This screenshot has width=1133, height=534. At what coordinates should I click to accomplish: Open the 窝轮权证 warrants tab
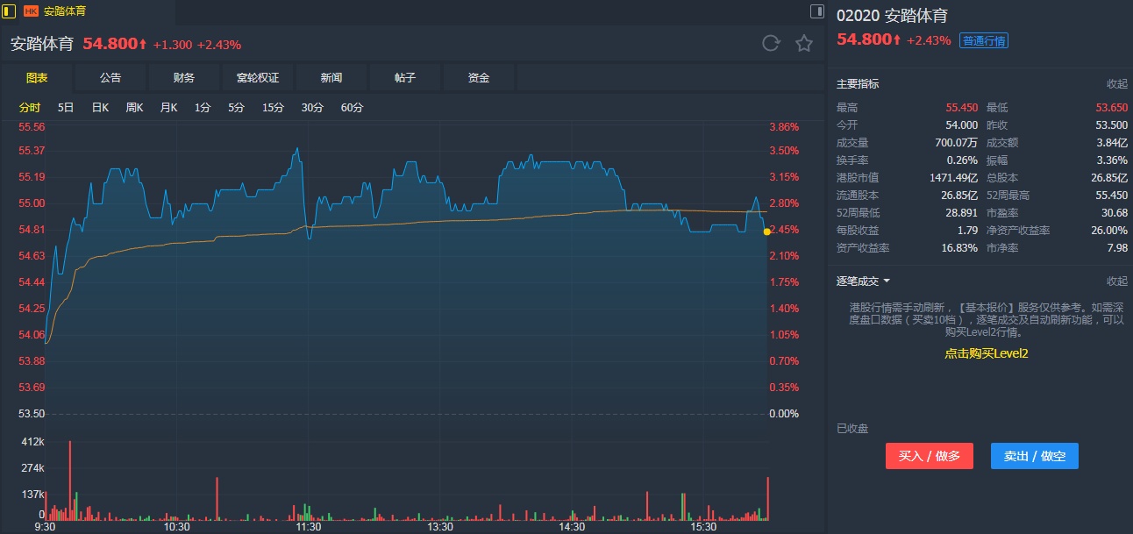(x=258, y=77)
